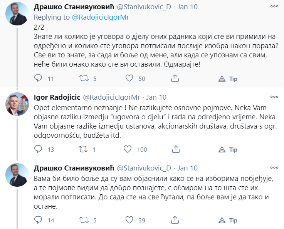Retweet the last tweet in thread
The width and height of the screenshot is (284, 229).
pyautogui.click(x=82, y=220)
